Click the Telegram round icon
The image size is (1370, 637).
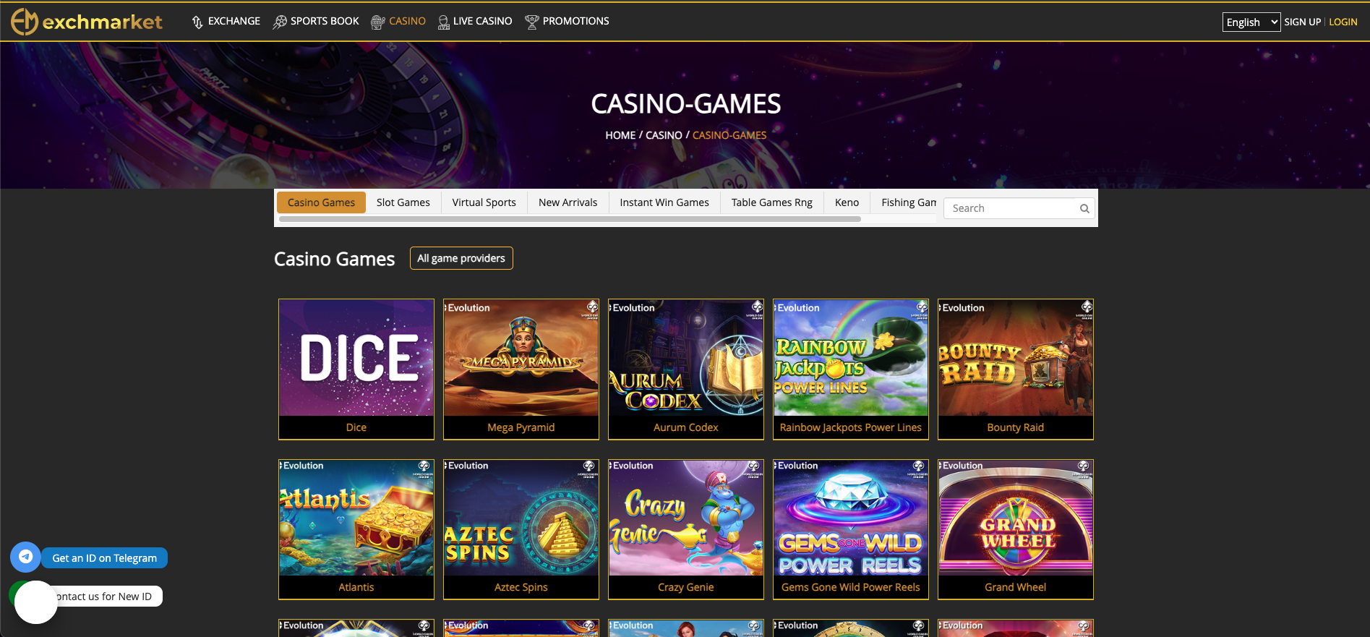coord(25,557)
